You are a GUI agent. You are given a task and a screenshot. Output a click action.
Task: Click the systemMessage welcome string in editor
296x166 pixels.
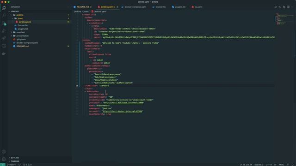(130, 43)
